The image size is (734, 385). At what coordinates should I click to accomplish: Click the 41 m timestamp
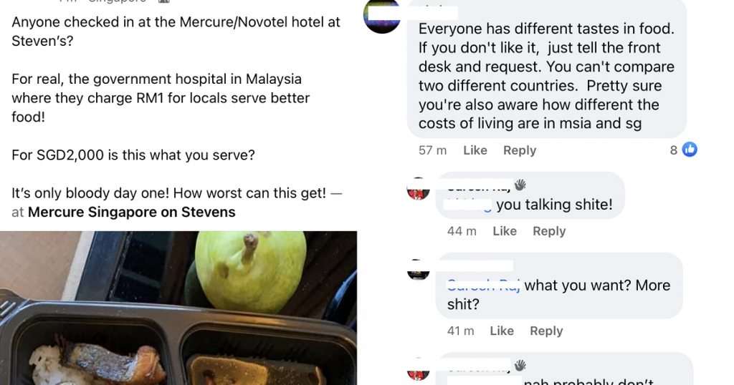click(x=461, y=331)
